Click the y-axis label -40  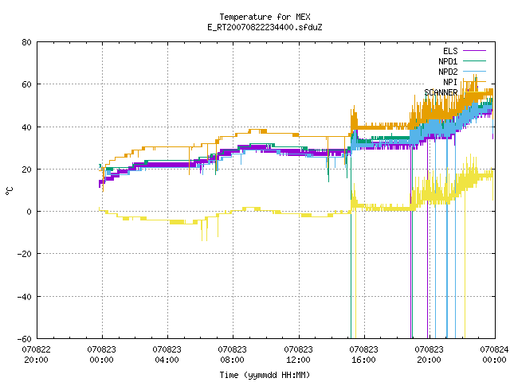(x=25, y=297)
